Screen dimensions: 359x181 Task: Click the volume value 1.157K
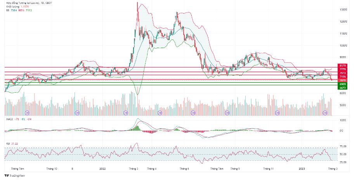point(25,7)
